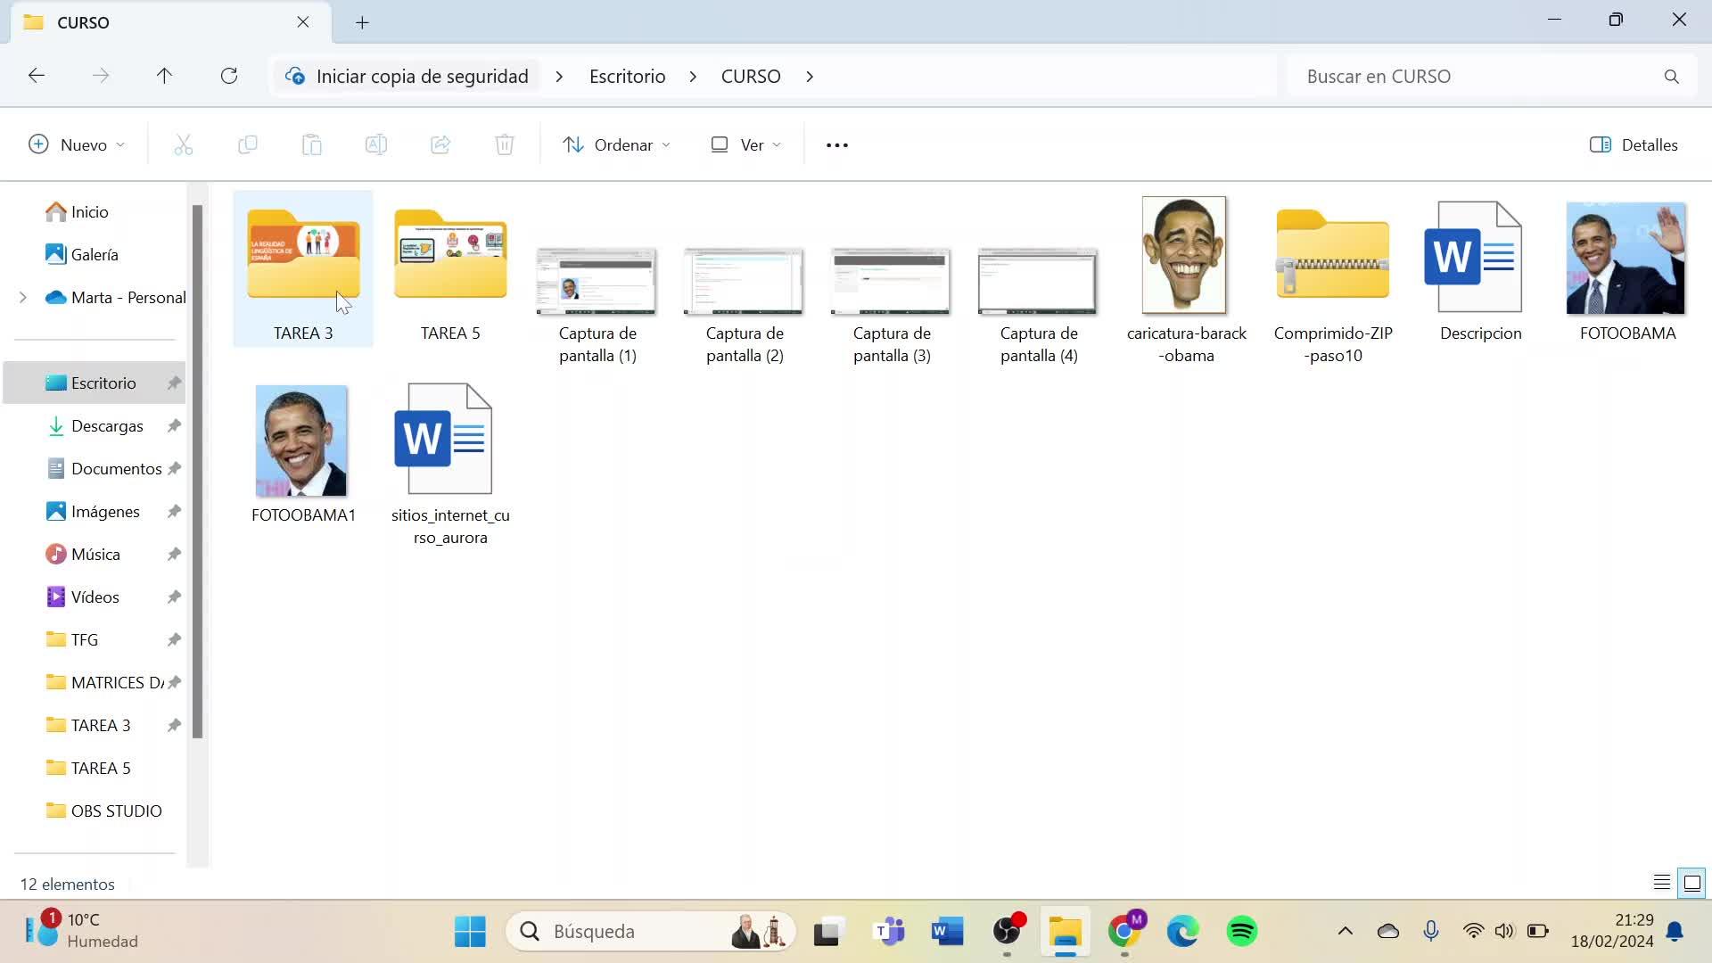The image size is (1712, 963).
Task: Select Descargas in the sidebar
Action: click(107, 426)
